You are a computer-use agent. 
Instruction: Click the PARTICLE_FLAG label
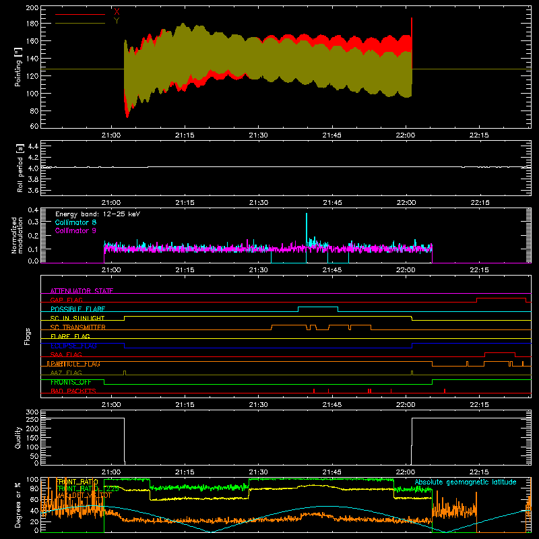(75, 364)
